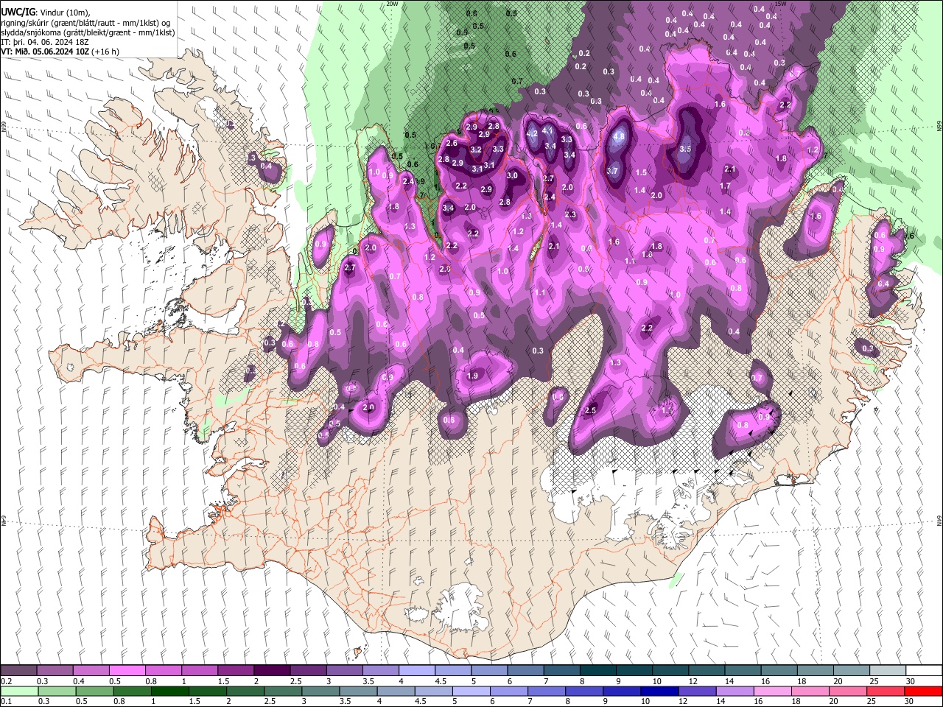Screen dimensions: 943x707
Task: Click the "20W" longitude label at the top edge
Action: coord(392,4)
